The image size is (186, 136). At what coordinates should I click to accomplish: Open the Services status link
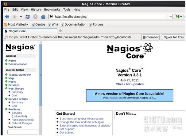(x=14, y=85)
